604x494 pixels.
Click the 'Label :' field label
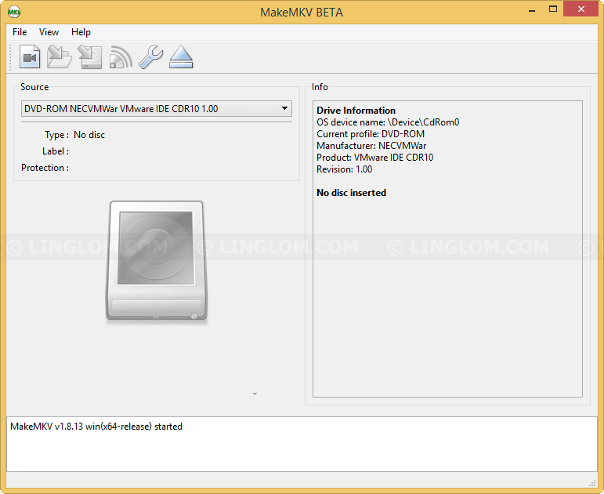(x=56, y=151)
